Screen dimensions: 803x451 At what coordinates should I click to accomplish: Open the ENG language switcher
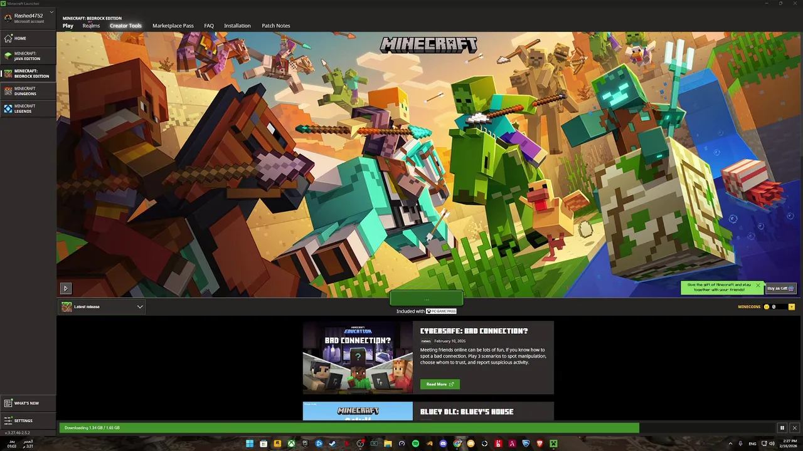[x=753, y=443]
